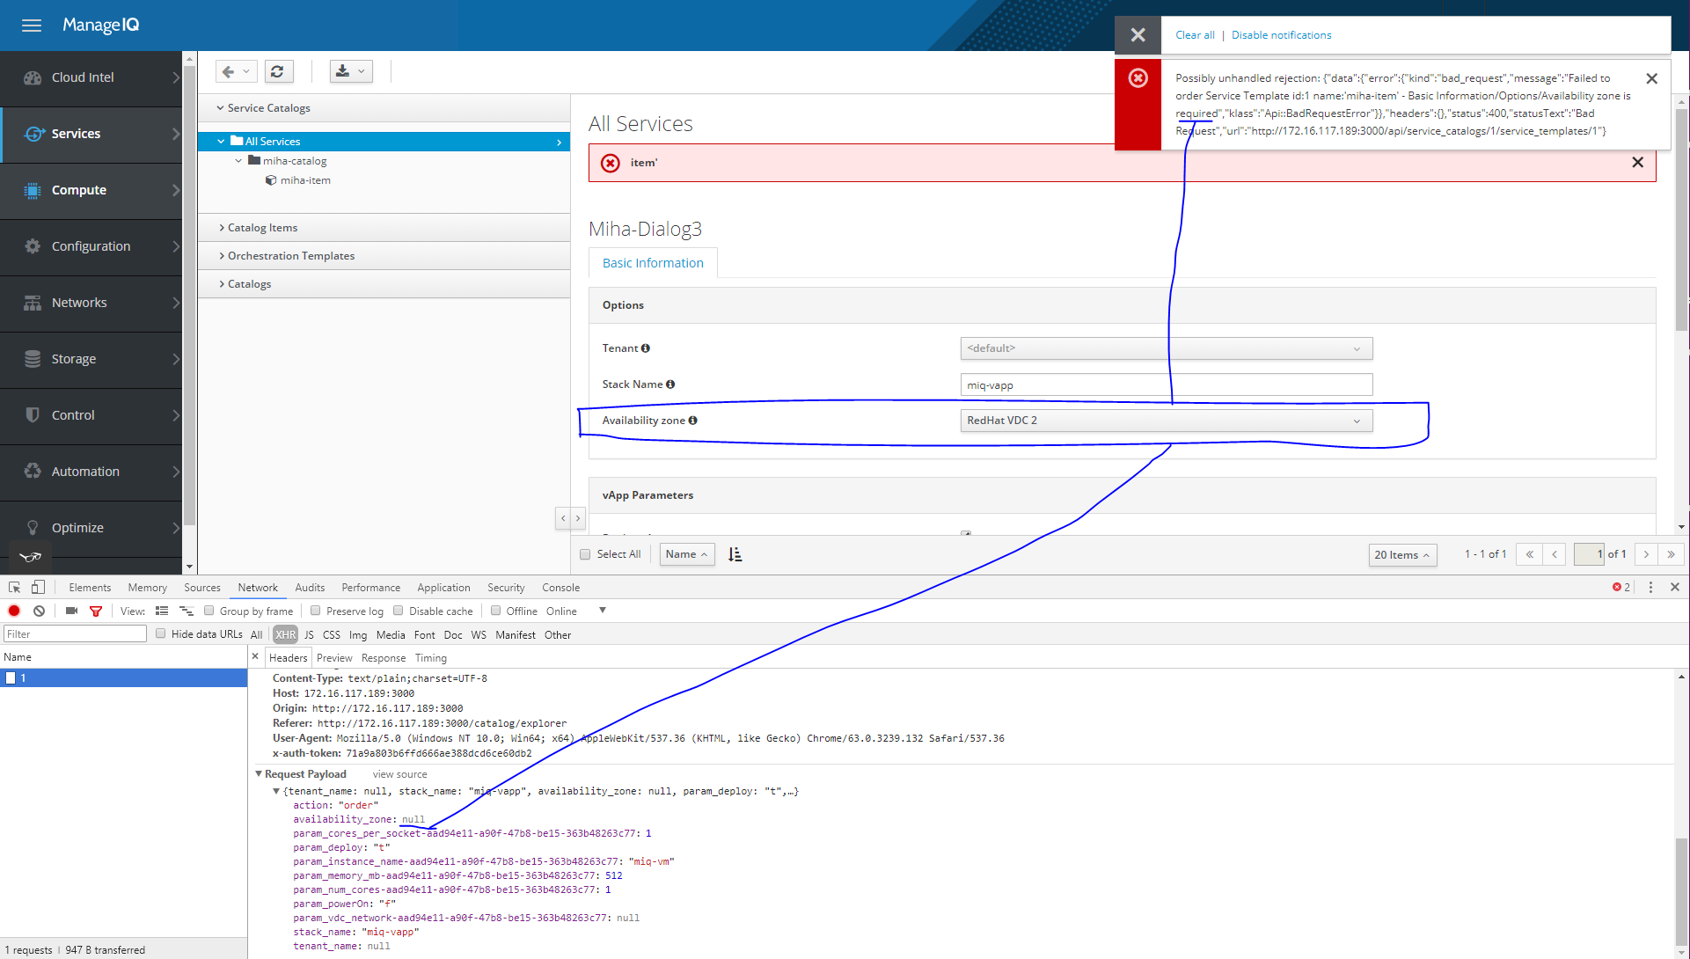
Task: Clear the network requests log
Action: (39, 611)
